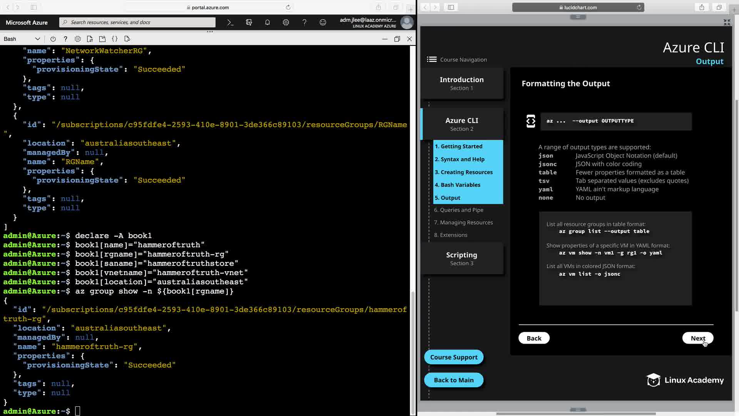Send feedback via smiley icon
739x416 pixels.
click(323, 22)
